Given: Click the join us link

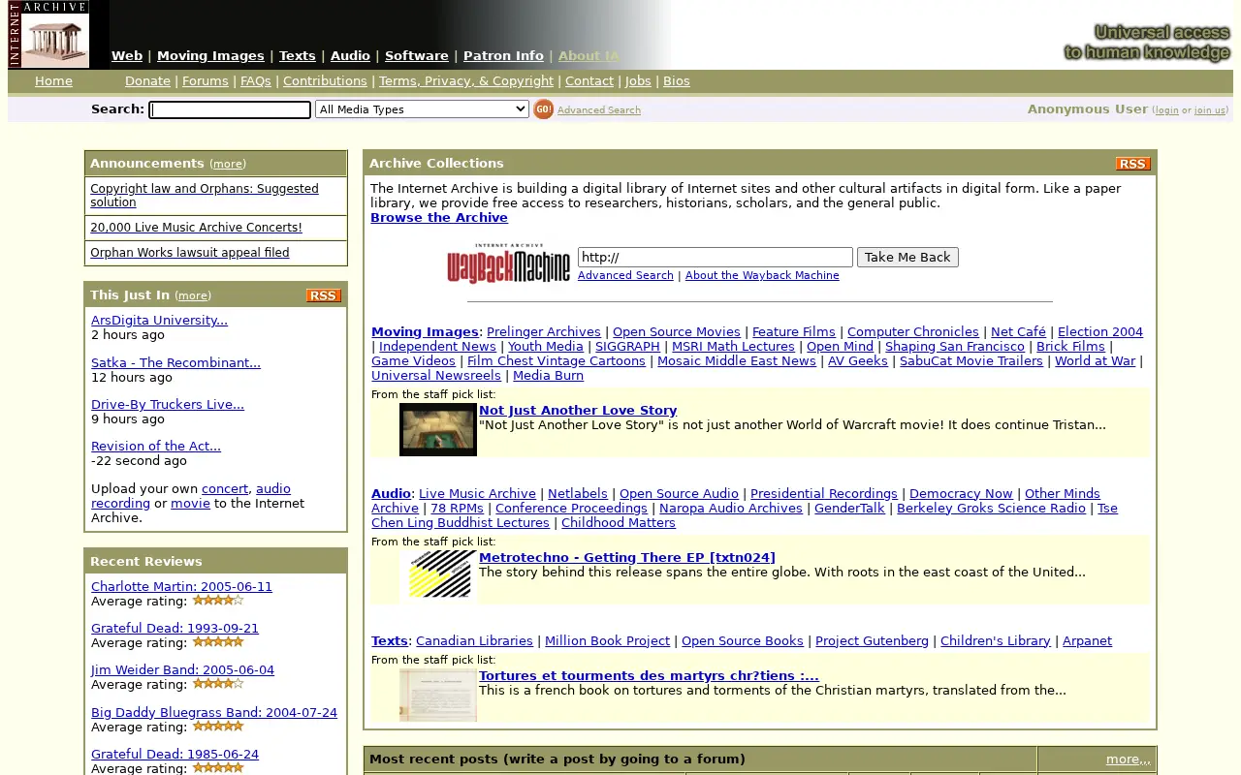Looking at the screenshot, I should pyautogui.click(x=1210, y=110).
